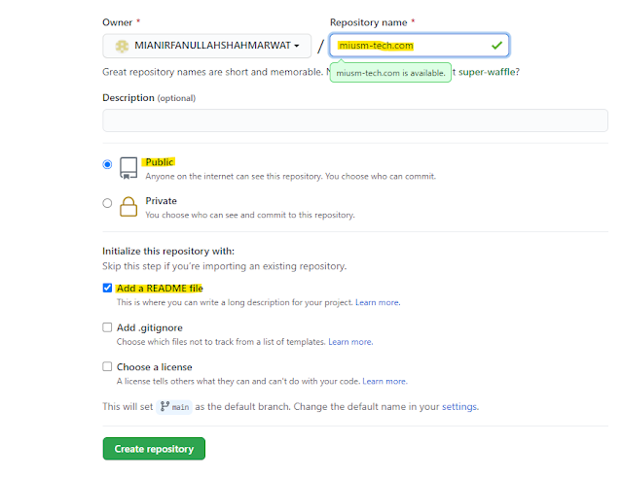The image size is (622, 478).
Task: Click the owner avatar icon
Action: tap(122, 46)
